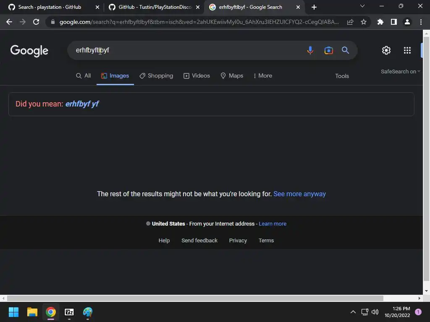Open the tab search chevron
Viewport: 430px width, 322px height.
362,6
